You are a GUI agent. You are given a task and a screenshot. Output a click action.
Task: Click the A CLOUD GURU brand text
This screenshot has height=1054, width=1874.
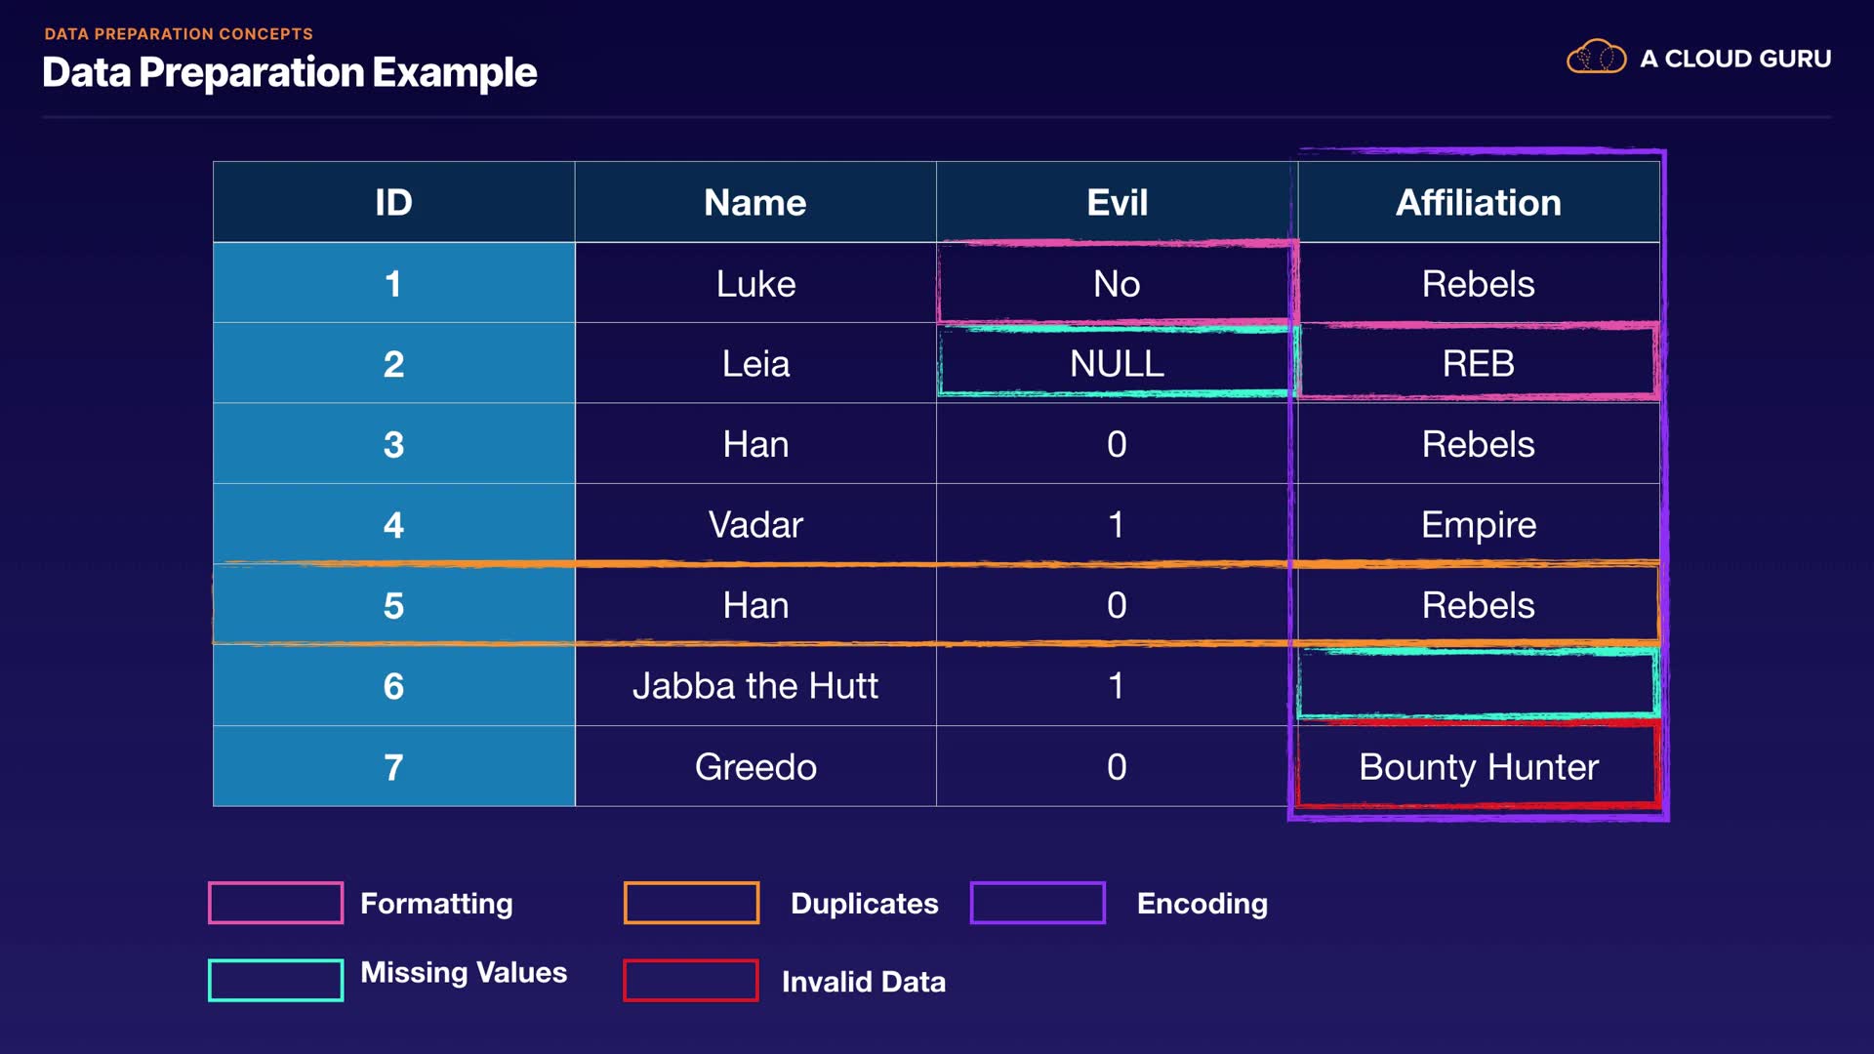(1735, 59)
